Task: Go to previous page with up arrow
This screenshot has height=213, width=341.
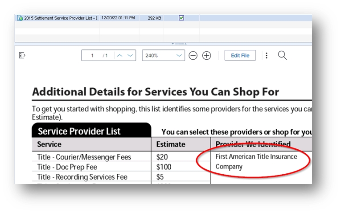Action: pos(119,56)
